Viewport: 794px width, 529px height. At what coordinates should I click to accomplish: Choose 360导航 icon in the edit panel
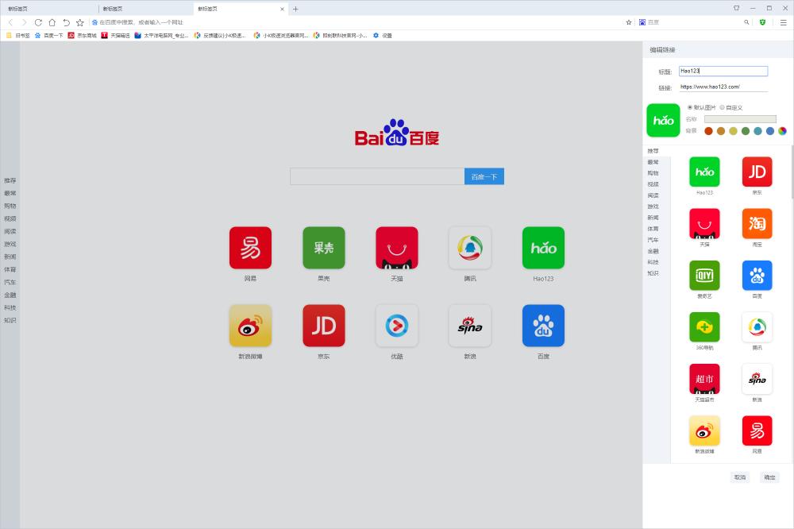coord(704,326)
